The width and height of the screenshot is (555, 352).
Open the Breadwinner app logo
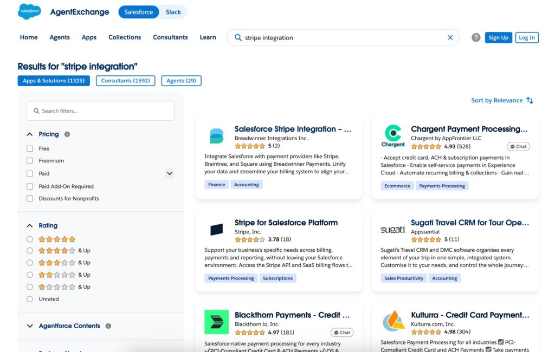click(216, 136)
